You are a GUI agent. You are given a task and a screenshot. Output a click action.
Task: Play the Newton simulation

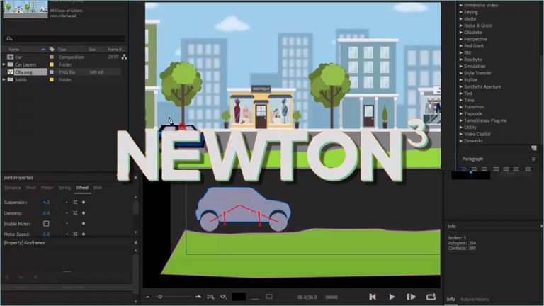tap(392, 297)
